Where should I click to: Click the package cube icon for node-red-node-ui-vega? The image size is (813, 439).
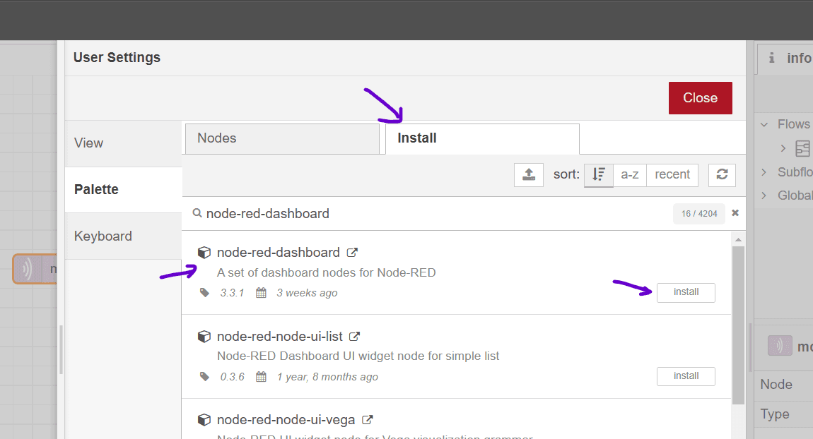point(204,419)
